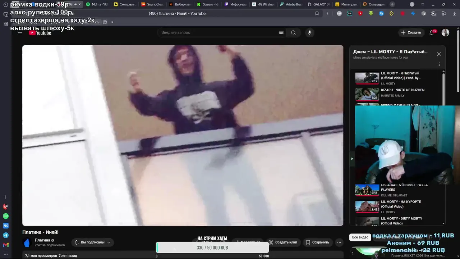Open more video actions ellipsis button

point(339,242)
